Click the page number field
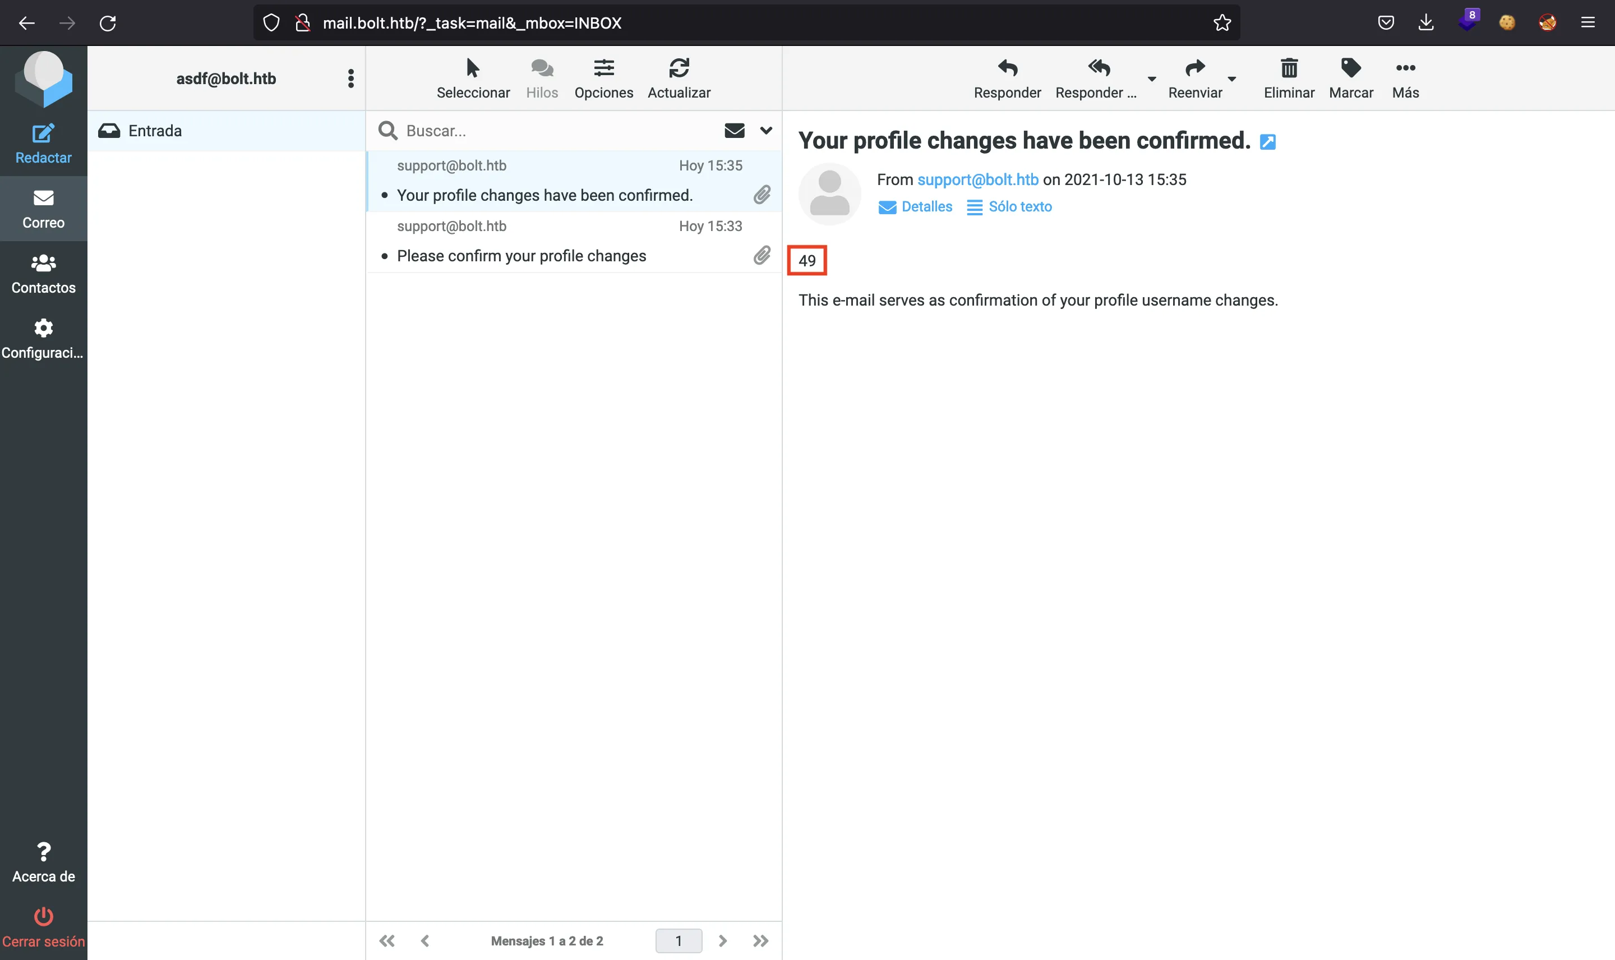This screenshot has height=960, width=1615. pyautogui.click(x=679, y=940)
